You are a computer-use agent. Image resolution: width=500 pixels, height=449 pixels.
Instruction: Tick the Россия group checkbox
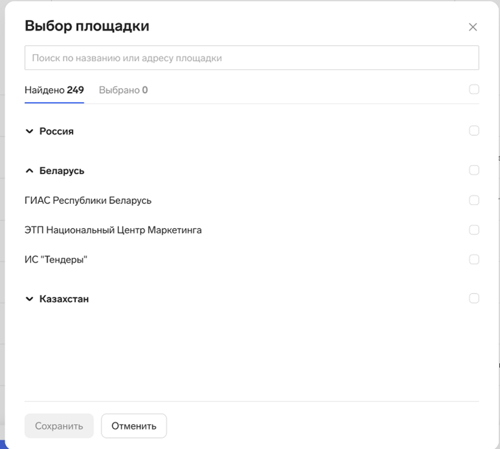point(474,130)
